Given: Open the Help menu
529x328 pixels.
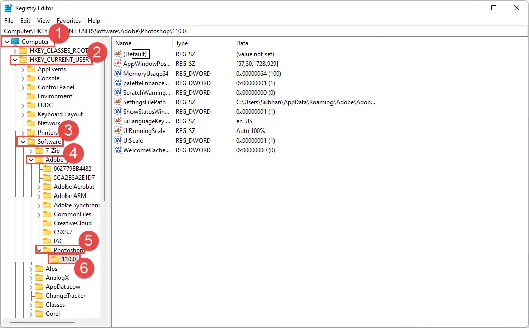Looking at the screenshot, I should pos(94,21).
